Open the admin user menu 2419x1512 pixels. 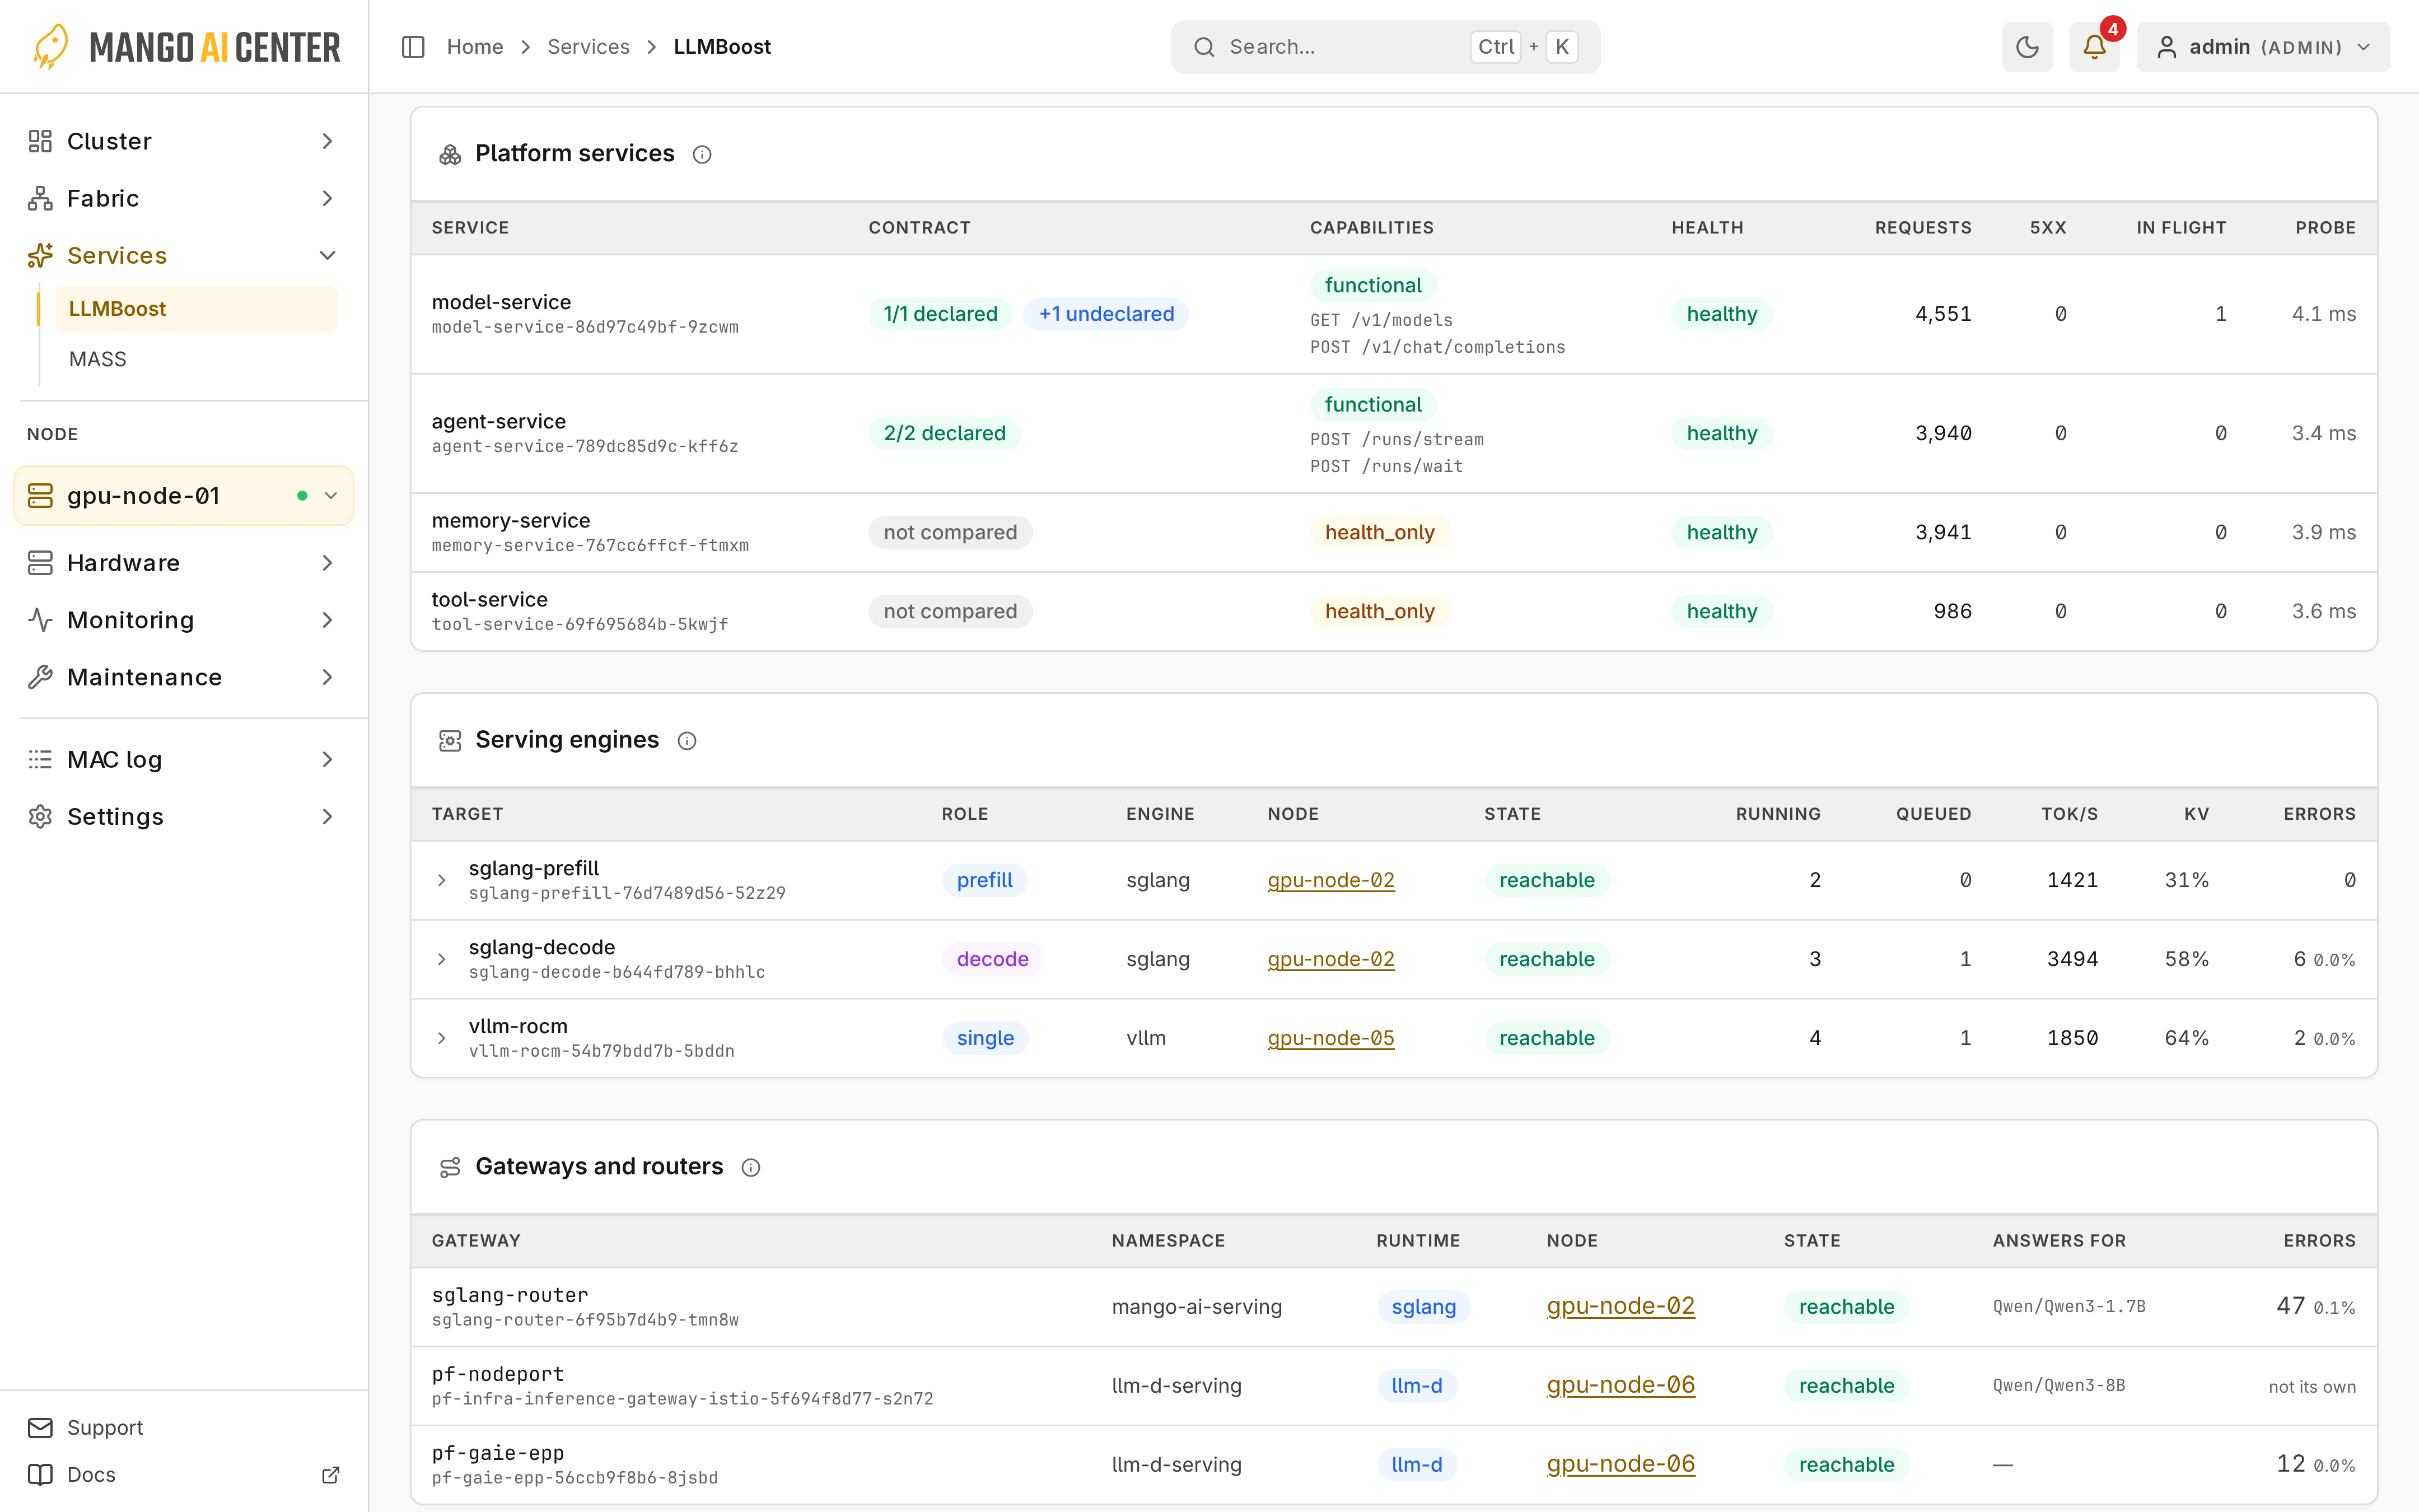(x=2263, y=47)
